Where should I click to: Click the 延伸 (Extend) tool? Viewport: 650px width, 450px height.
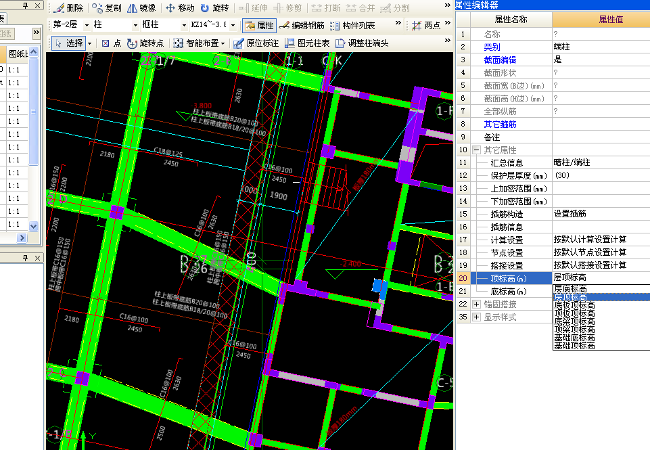coord(253,7)
